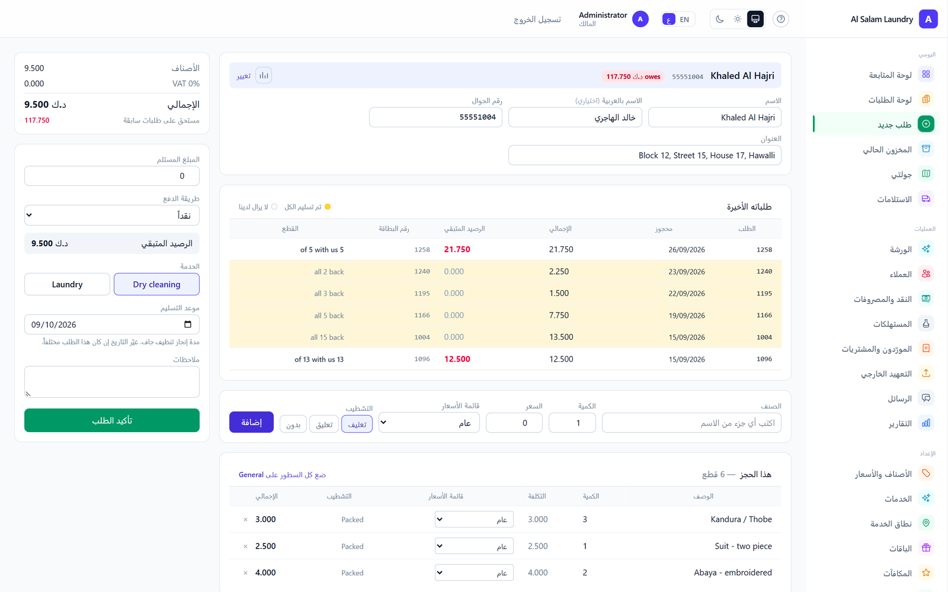
Task: Open الورشة workshop page
Action: pos(876,249)
